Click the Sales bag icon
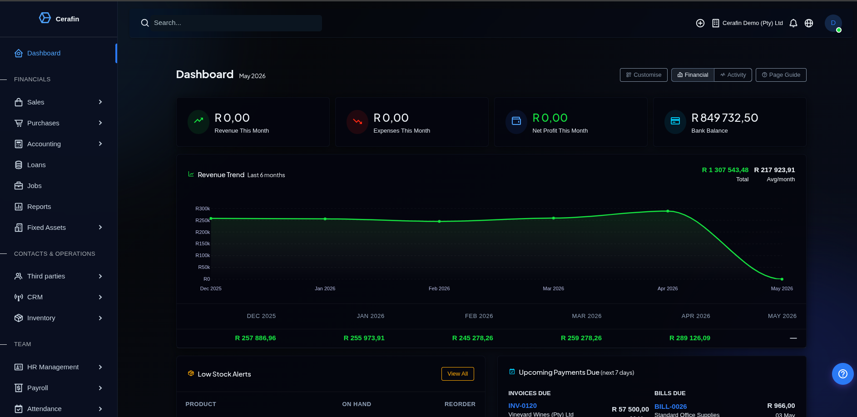 coord(19,102)
